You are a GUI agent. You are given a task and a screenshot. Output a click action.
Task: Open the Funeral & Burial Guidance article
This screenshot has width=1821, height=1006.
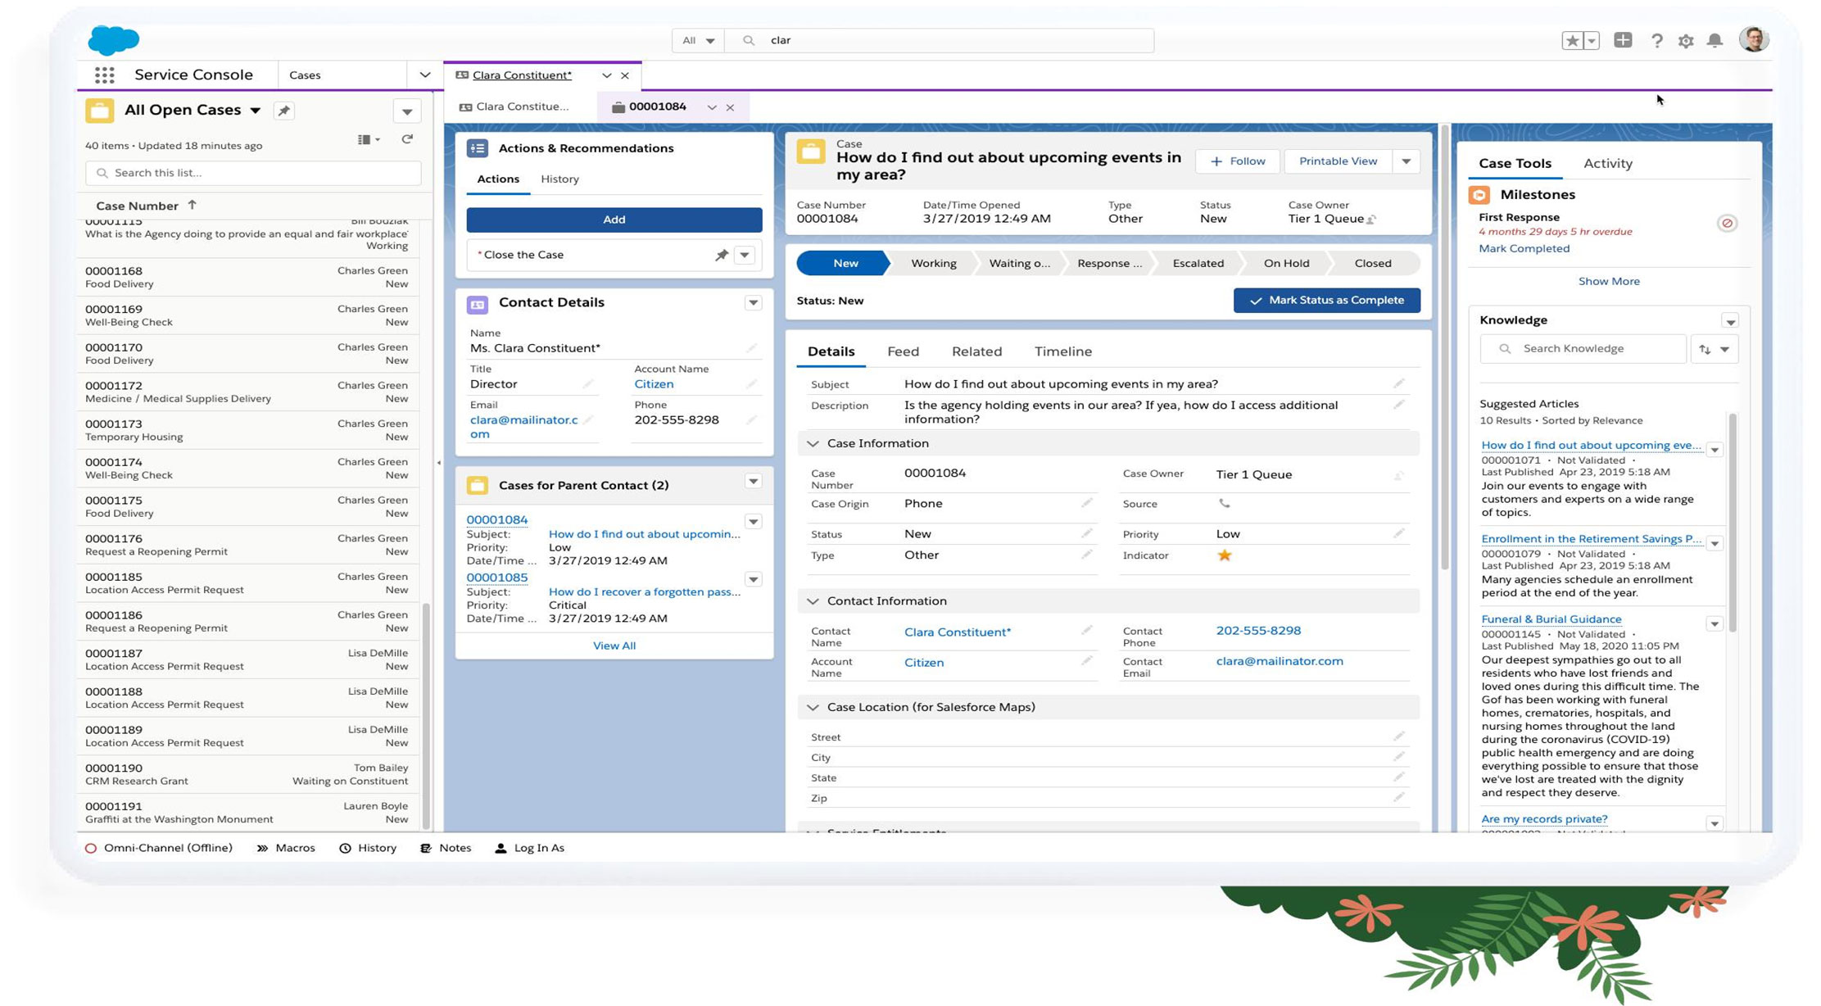tap(1551, 619)
